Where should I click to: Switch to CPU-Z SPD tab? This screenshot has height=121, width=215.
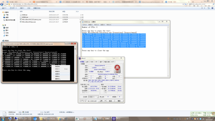[x=96, y=62]
